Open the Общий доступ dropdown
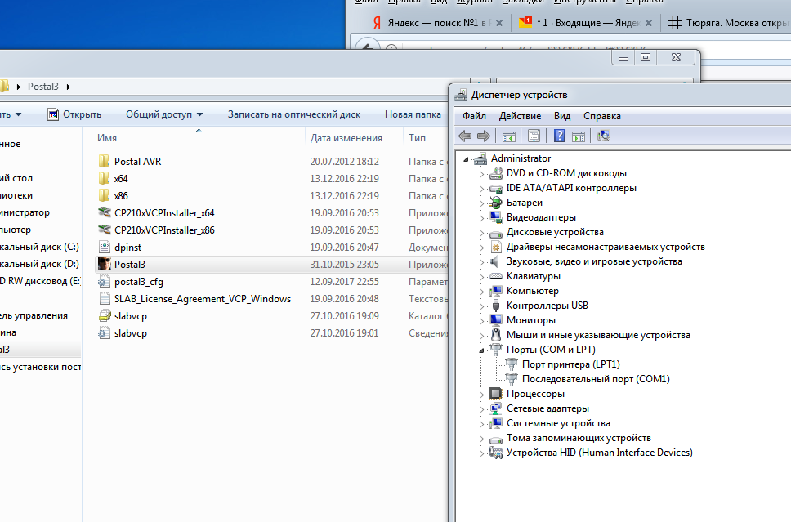Image resolution: width=791 pixels, height=522 pixels. click(164, 114)
